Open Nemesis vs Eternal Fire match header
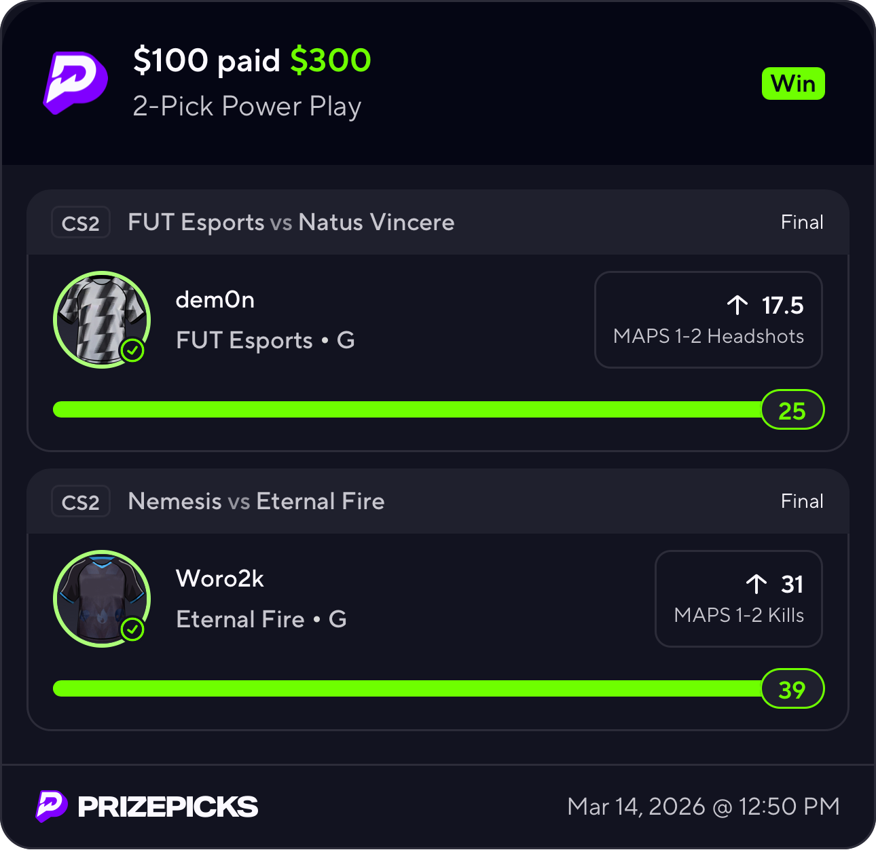Screen dimensions: 876x850 point(256,502)
